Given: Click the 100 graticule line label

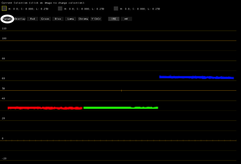Looking at the screenshot, I should pos(4,39).
